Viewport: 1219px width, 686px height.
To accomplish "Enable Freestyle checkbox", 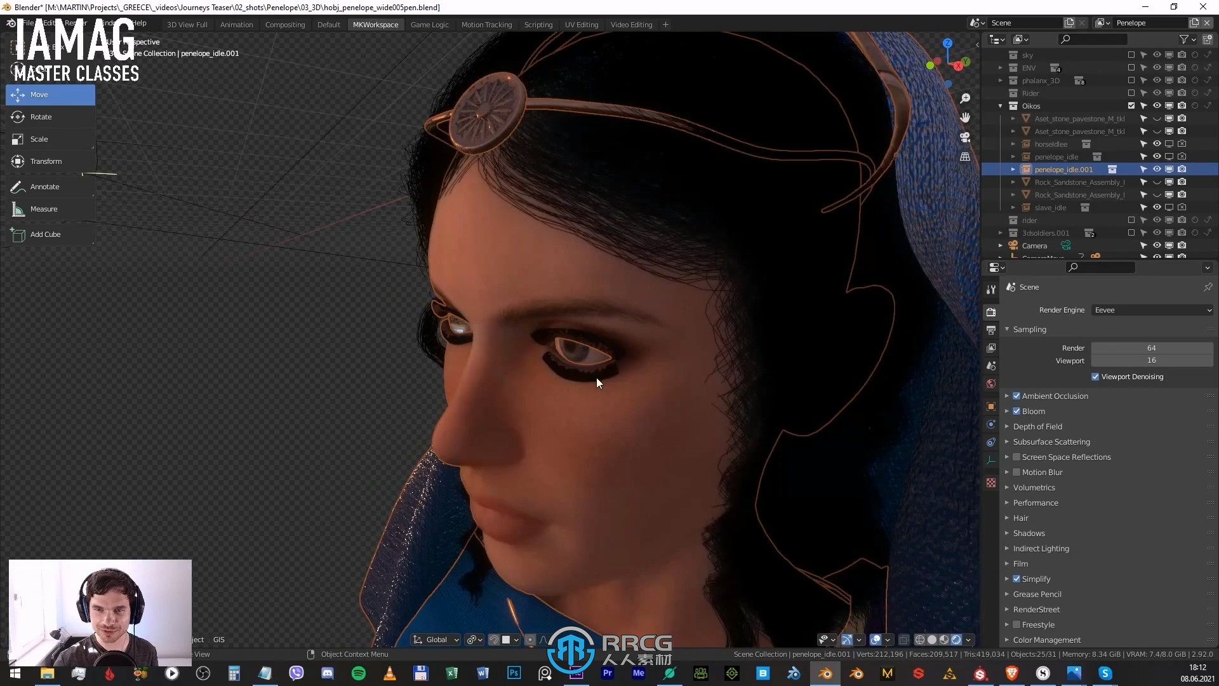I will [x=1016, y=624].
